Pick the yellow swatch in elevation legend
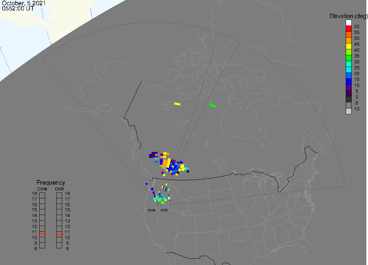The image size is (368, 265). 348,46
